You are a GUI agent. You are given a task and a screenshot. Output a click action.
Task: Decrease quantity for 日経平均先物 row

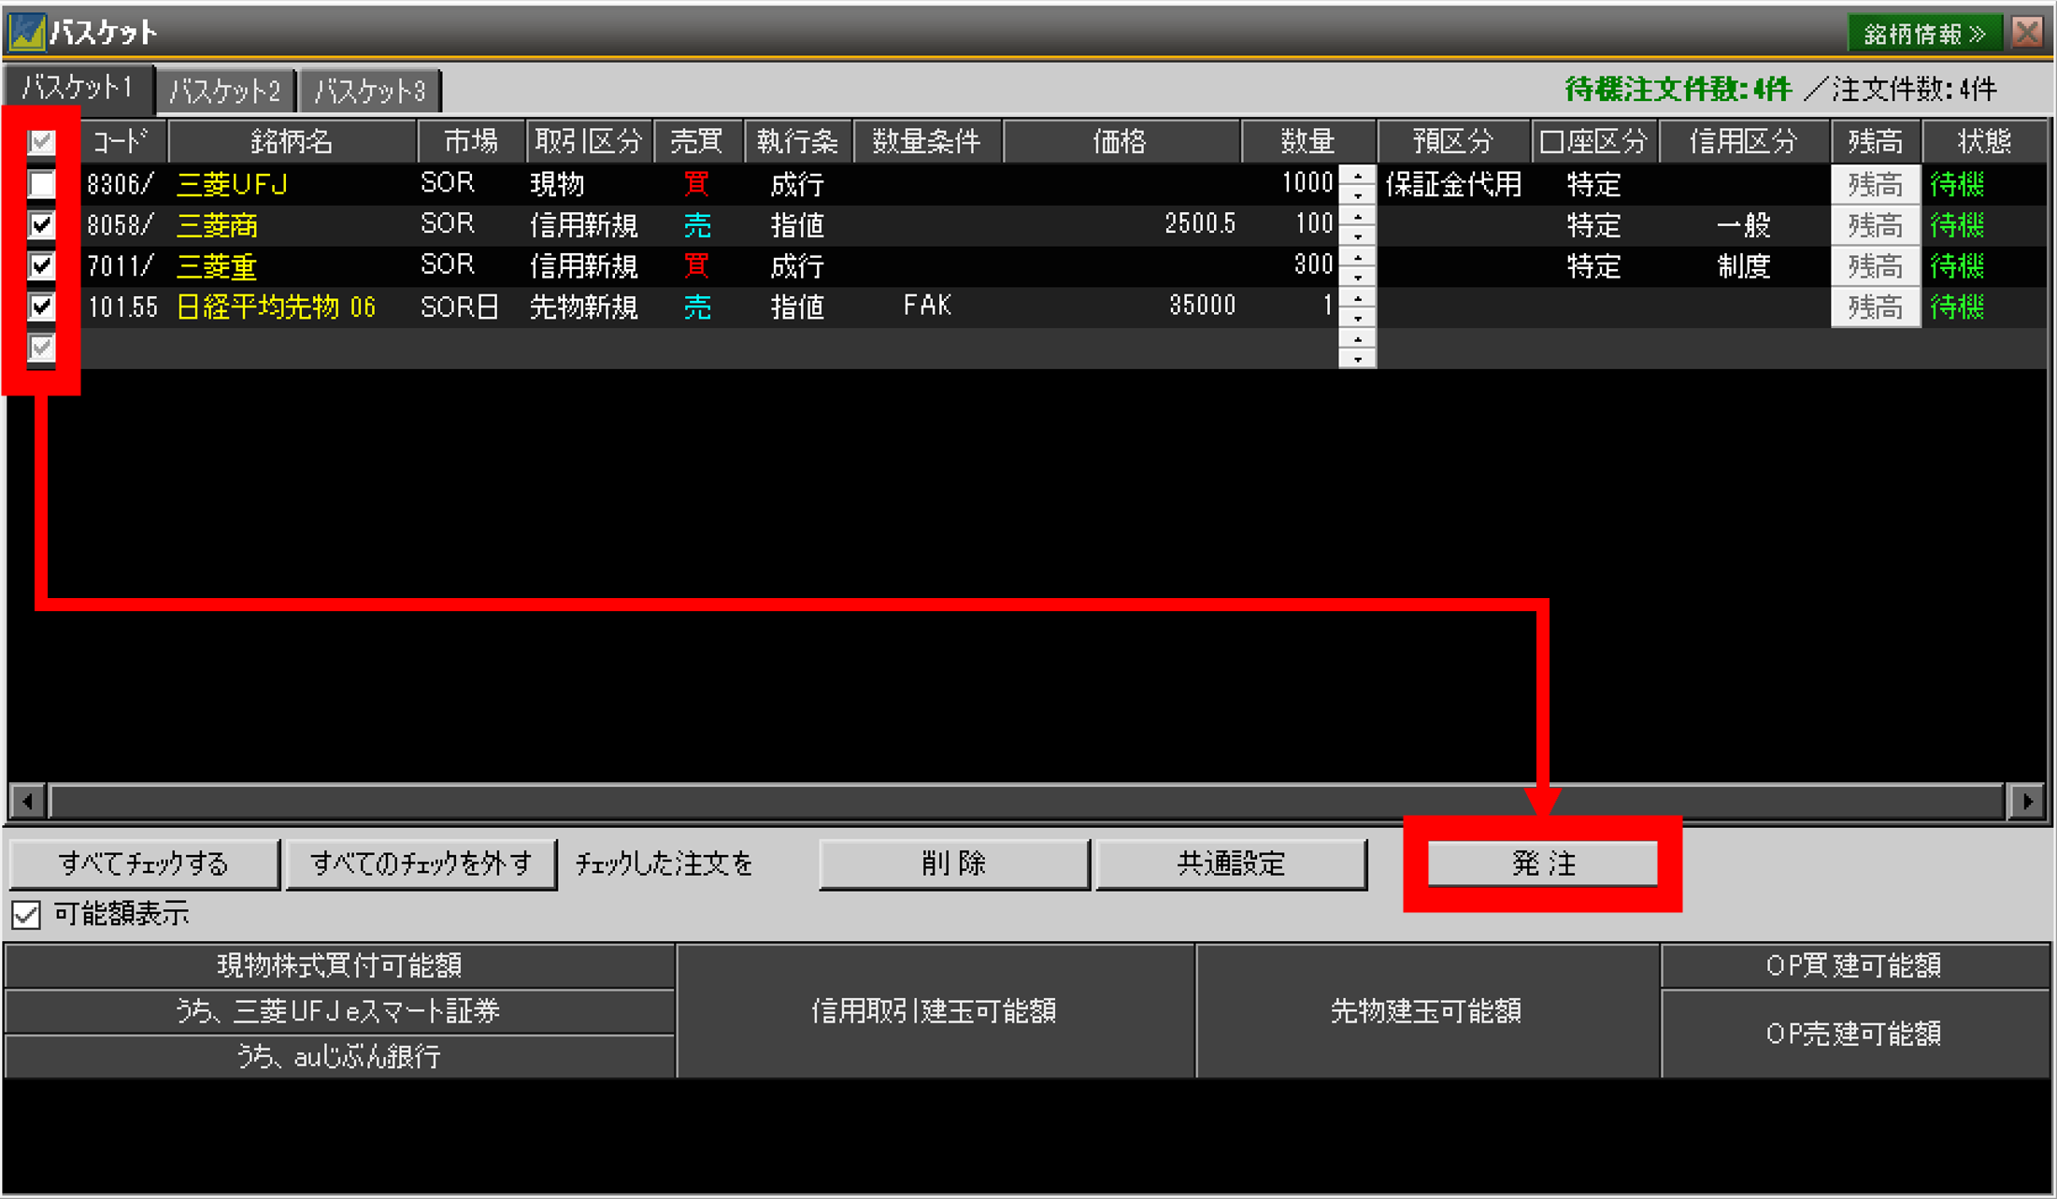pyautogui.click(x=1357, y=318)
